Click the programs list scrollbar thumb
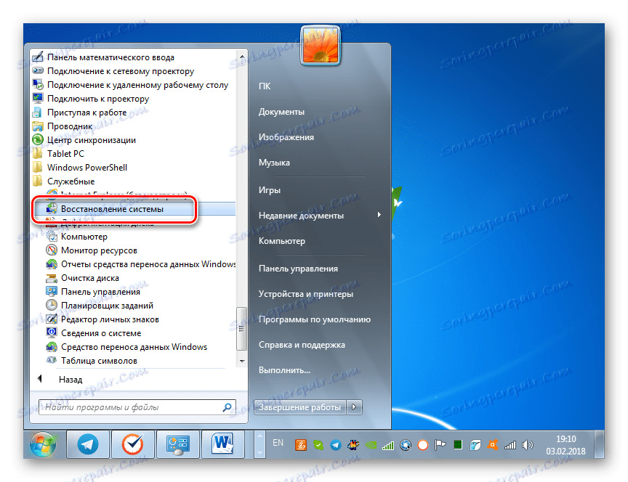This screenshot has width=628, height=482. [241, 329]
